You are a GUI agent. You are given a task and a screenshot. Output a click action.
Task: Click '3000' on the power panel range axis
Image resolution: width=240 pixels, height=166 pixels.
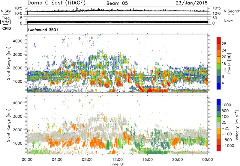click(17, 55)
